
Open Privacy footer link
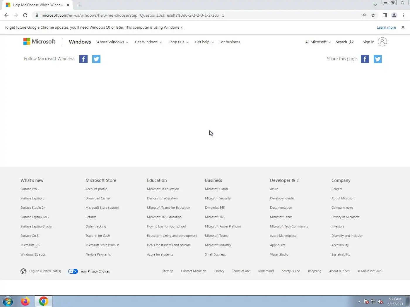point(219,271)
